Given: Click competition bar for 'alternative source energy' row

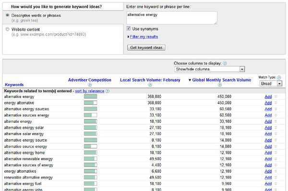Looking at the screenshot, I should [x=91, y=146].
